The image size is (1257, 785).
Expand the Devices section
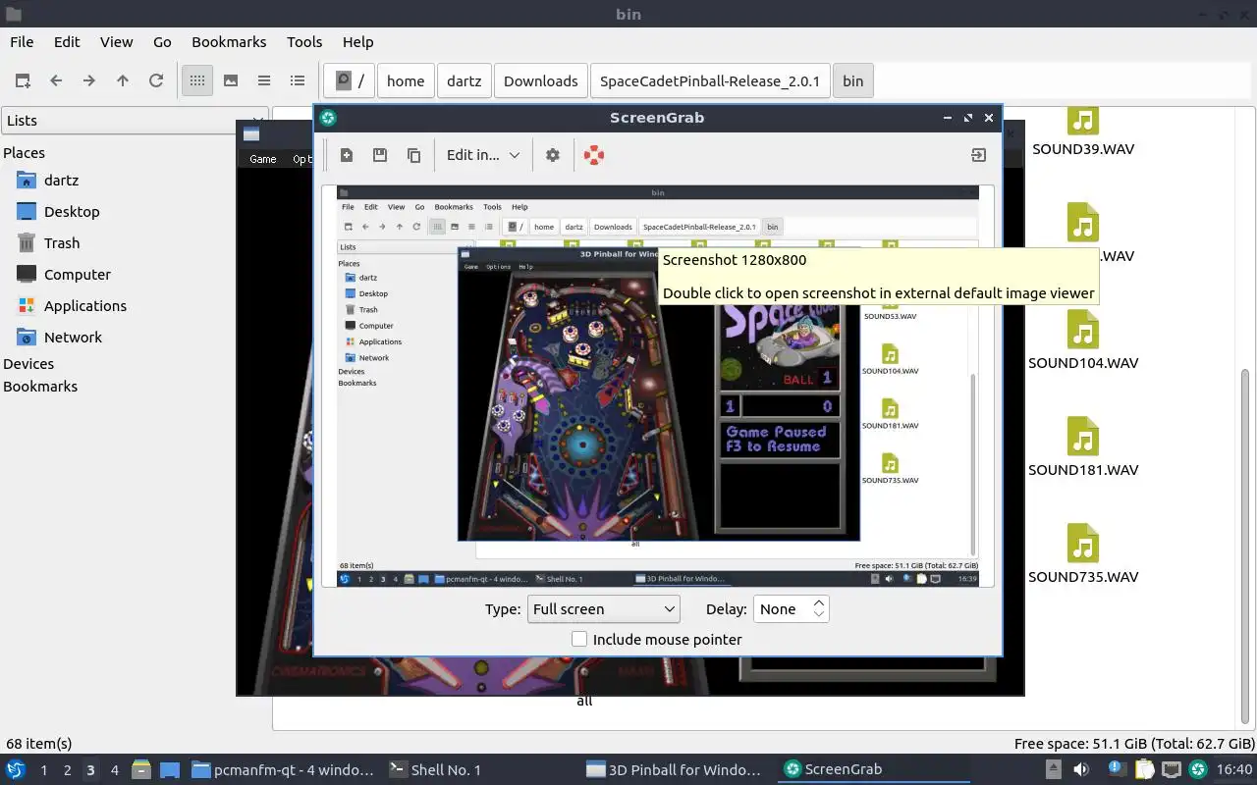point(28,364)
